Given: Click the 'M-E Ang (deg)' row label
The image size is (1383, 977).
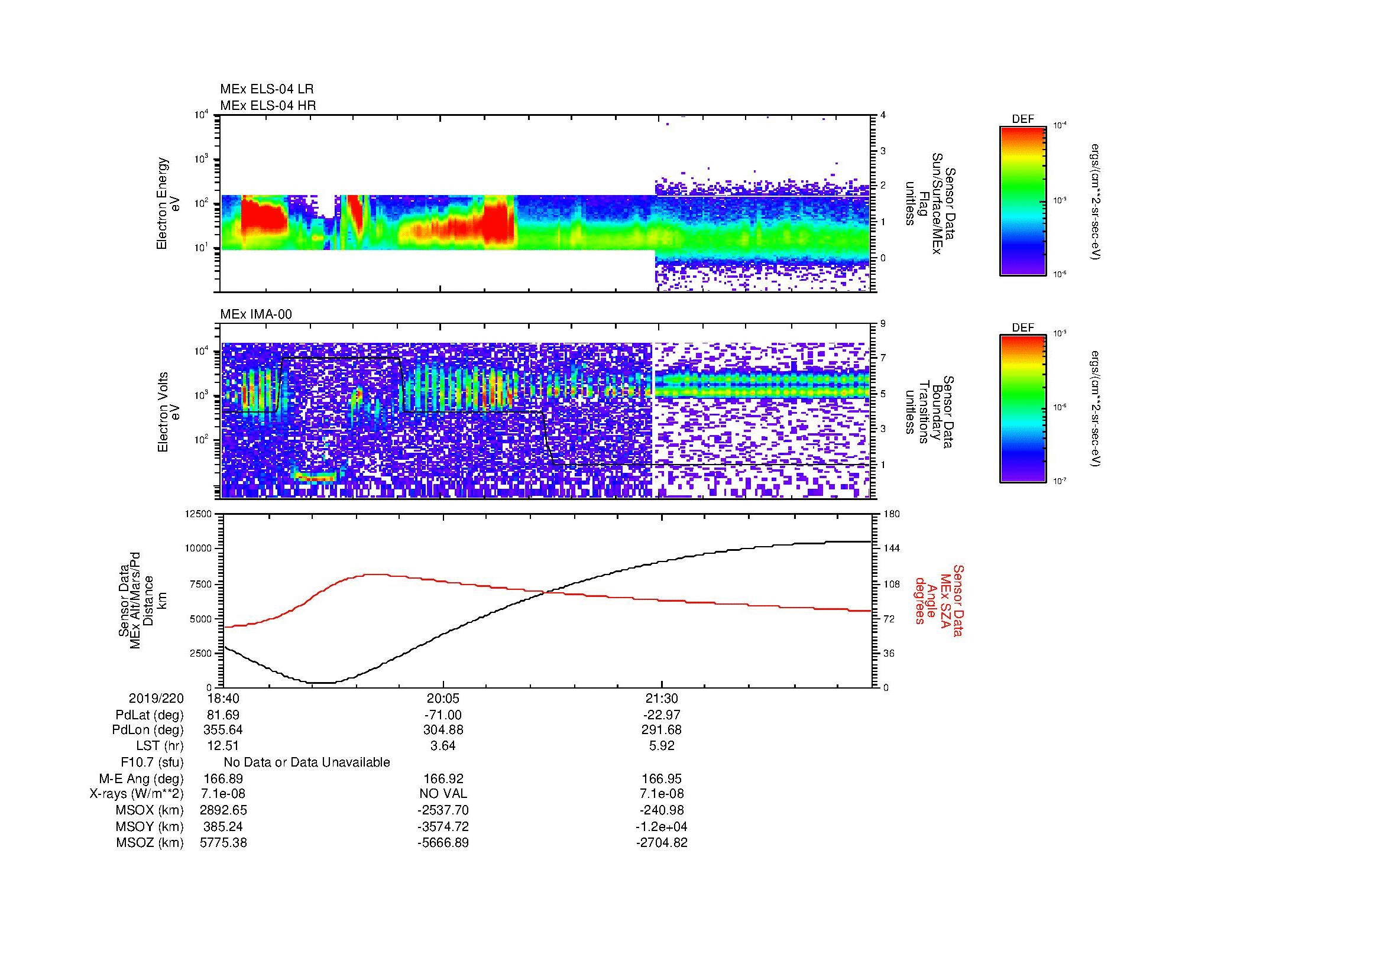Looking at the screenshot, I should [141, 779].
